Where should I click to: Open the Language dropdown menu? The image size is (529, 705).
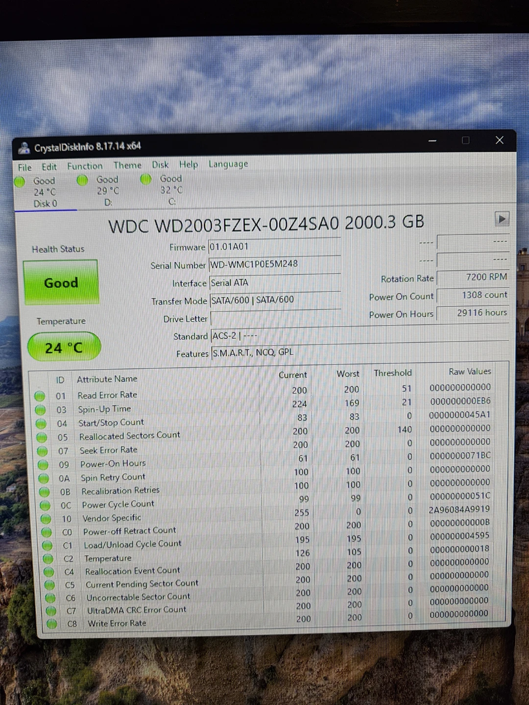[228, 164]
